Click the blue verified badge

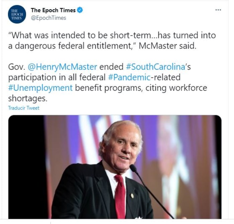pyautogui.click(x=80, y=10)
